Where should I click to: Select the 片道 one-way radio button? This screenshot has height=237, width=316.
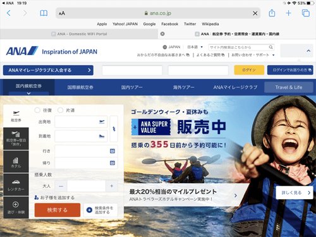(61, 110)
